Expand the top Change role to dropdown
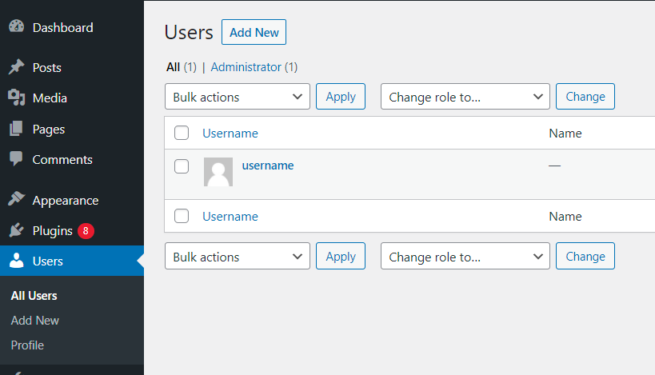 point(465,97)
